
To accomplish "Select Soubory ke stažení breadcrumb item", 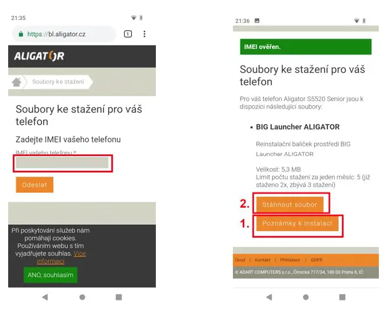I will click(x=58, y=82).
